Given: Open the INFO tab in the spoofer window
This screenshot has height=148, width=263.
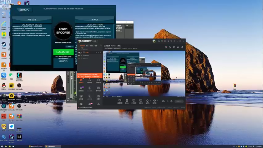Looking at the screenshot, I should coord(95,20).
